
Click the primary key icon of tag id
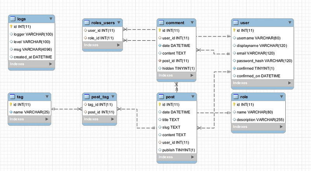[x=11, y=104]
